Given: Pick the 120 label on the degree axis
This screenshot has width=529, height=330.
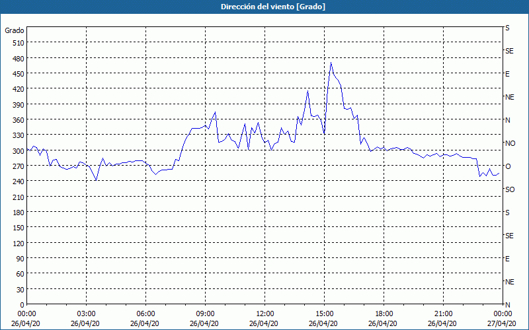Looking at the screenshot, I should click(19, 243).
